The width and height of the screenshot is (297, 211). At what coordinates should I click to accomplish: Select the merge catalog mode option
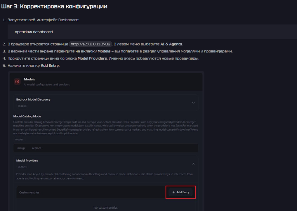(21, 148)
